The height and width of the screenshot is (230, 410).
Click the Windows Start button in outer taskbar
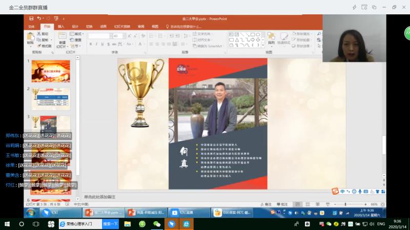point(7,224)
